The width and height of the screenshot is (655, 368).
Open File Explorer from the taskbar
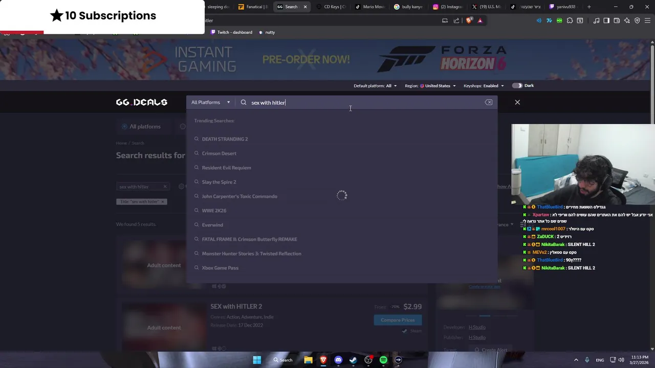308,360
